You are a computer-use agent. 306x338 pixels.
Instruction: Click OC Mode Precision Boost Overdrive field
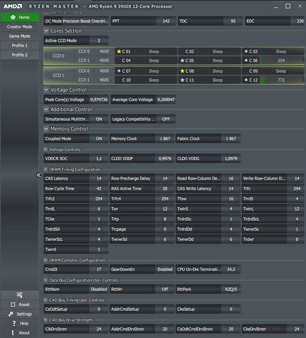76,21
